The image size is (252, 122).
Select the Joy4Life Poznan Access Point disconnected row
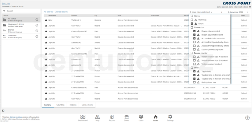146,93
